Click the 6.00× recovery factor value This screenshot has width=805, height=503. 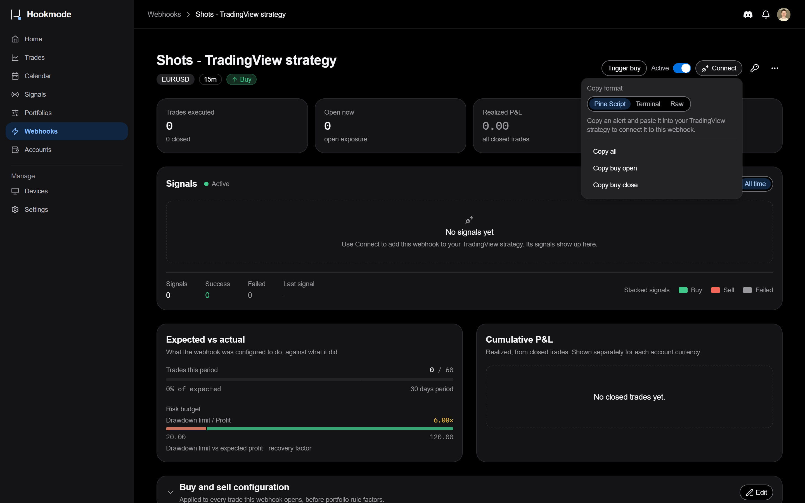click(443, 420)
